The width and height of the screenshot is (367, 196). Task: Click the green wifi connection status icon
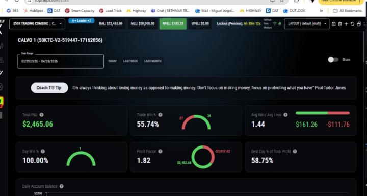click(275, 23)
